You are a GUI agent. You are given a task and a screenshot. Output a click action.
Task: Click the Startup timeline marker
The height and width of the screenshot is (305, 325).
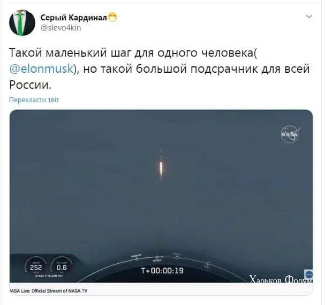(137, 259)
